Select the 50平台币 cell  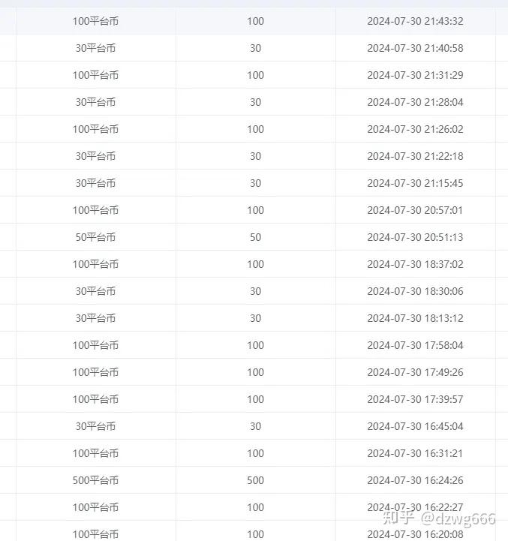point(95,237)
